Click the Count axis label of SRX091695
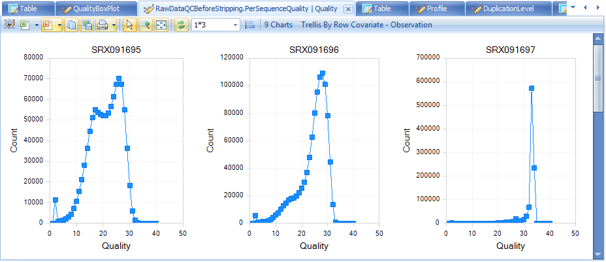 14,140
